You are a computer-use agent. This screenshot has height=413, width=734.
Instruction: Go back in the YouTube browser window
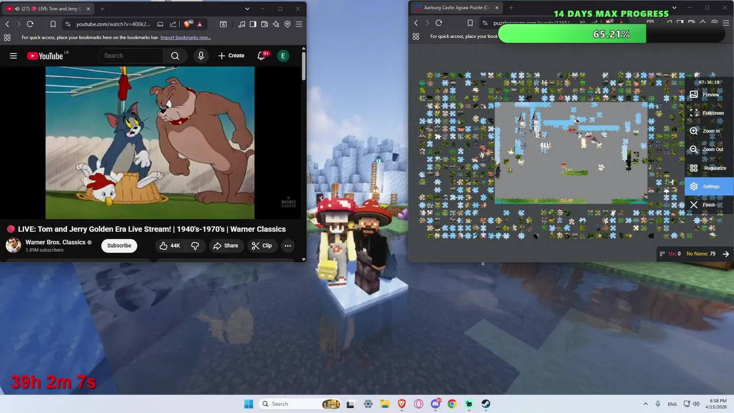click(7, 24)
